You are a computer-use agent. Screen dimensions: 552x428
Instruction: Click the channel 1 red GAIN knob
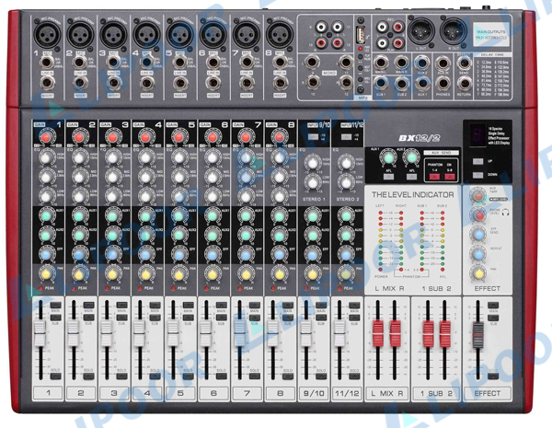pos(46,136)
